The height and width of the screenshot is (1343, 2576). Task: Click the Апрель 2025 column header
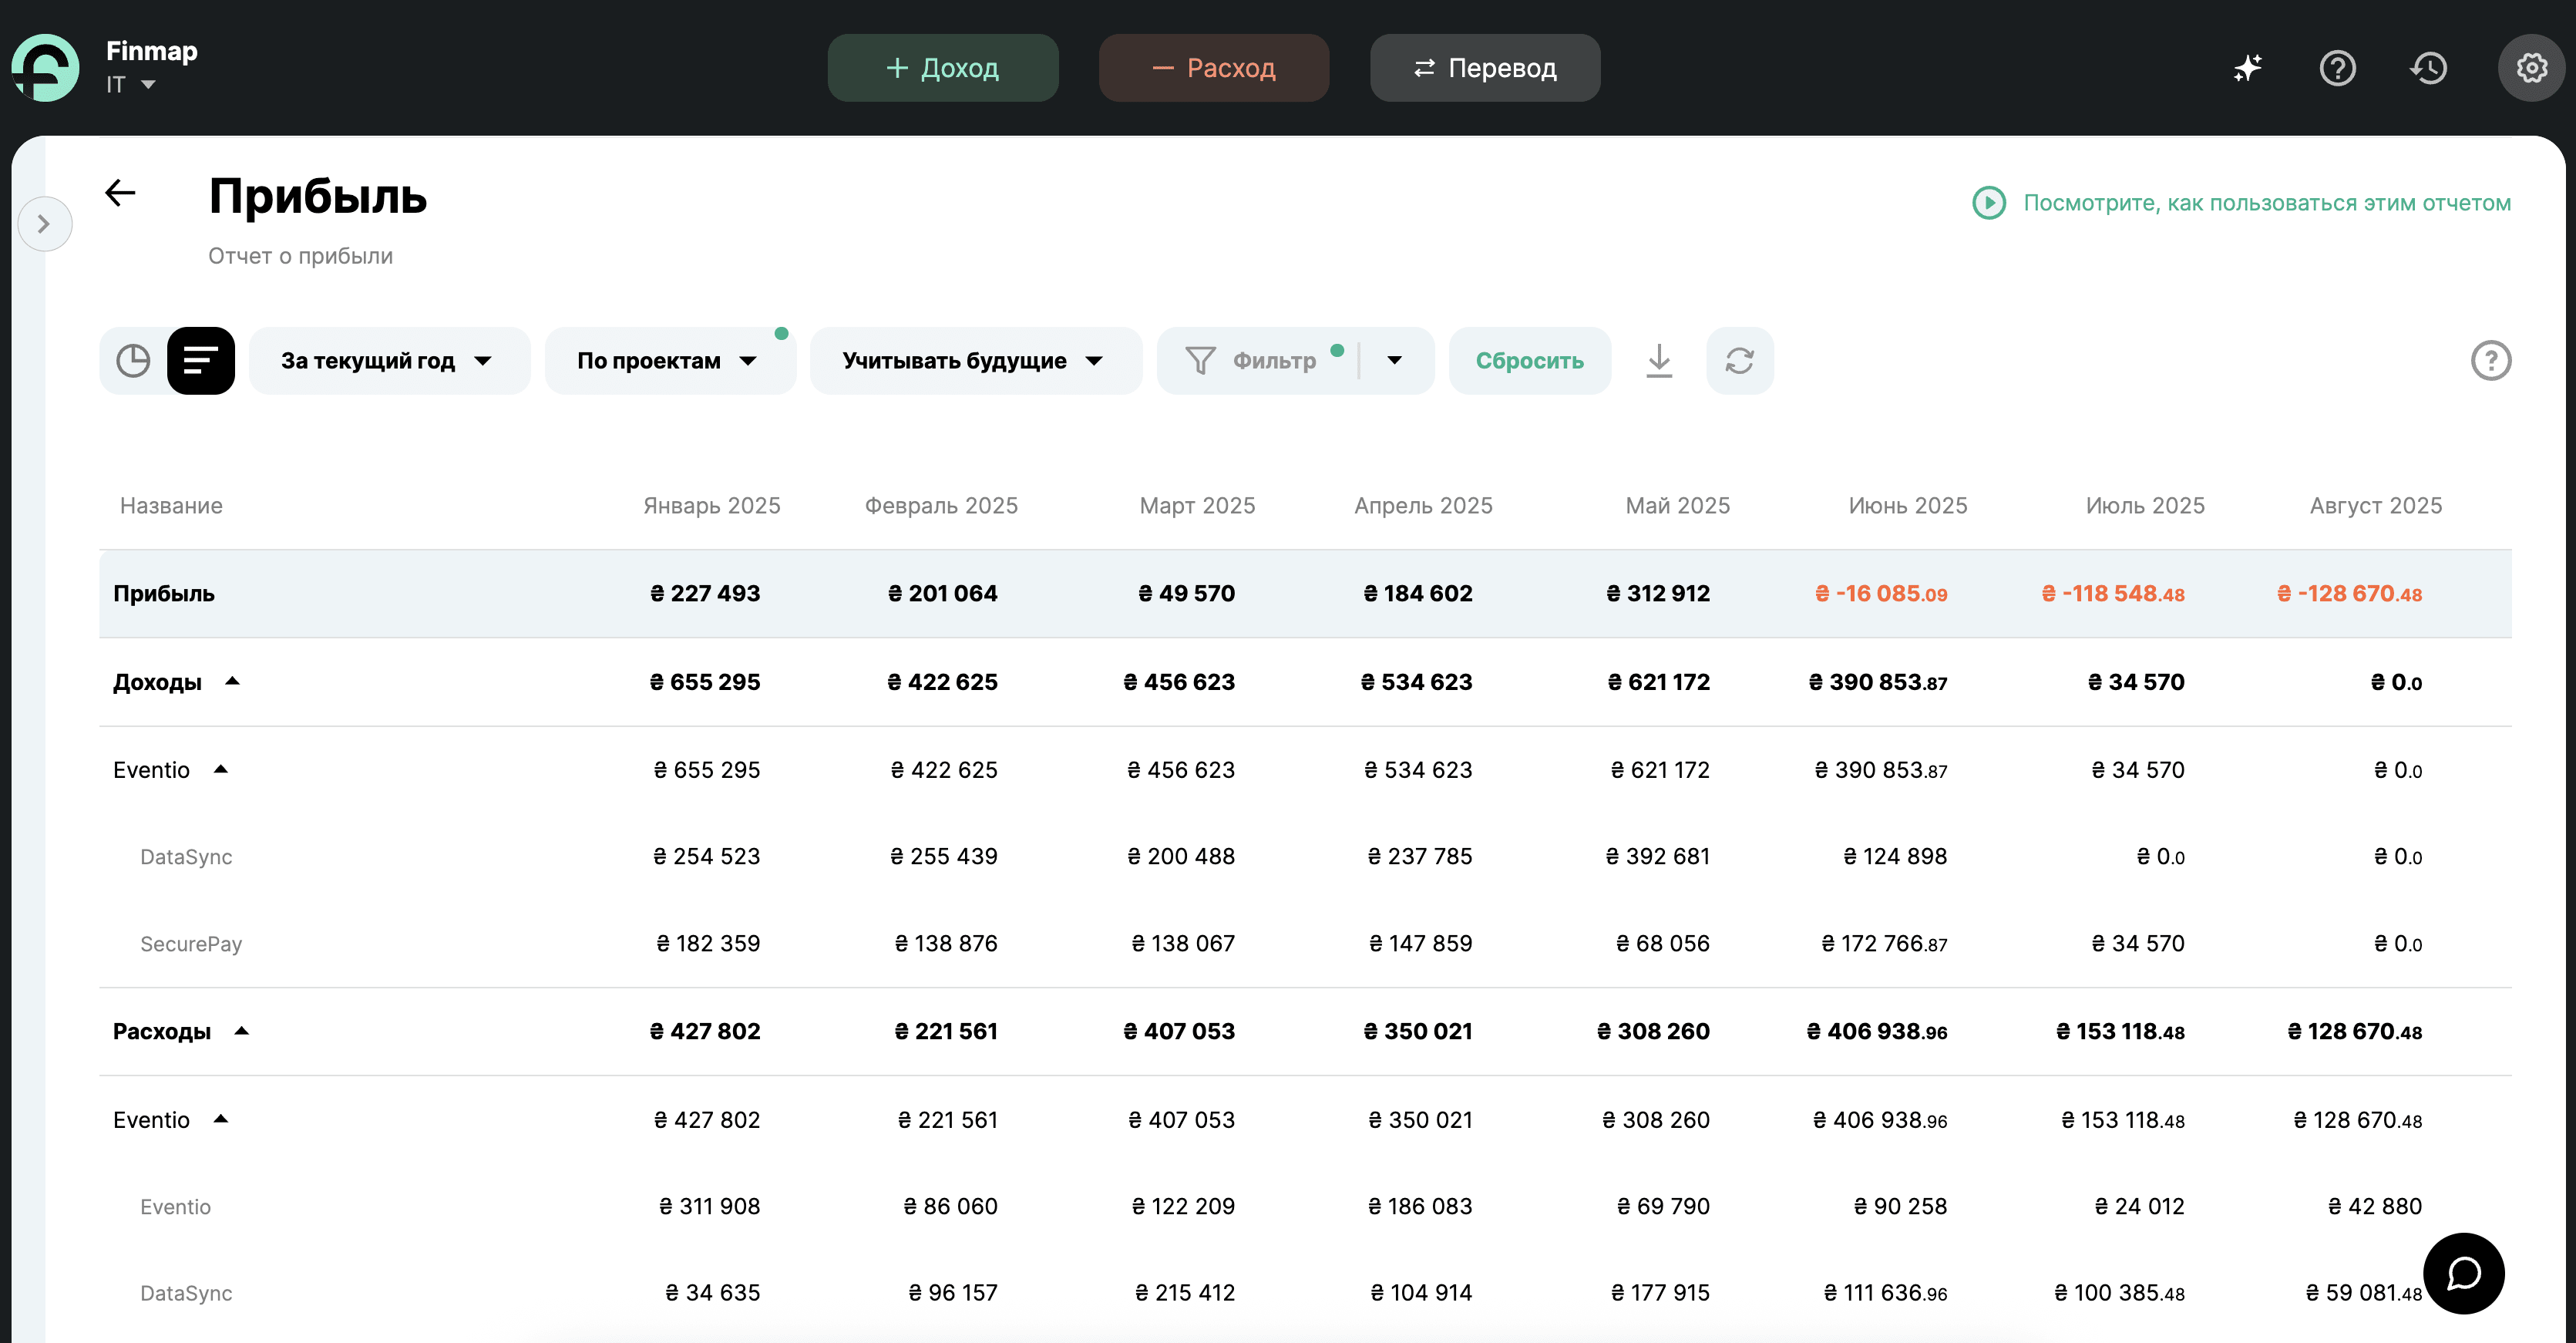(1423, 505)
